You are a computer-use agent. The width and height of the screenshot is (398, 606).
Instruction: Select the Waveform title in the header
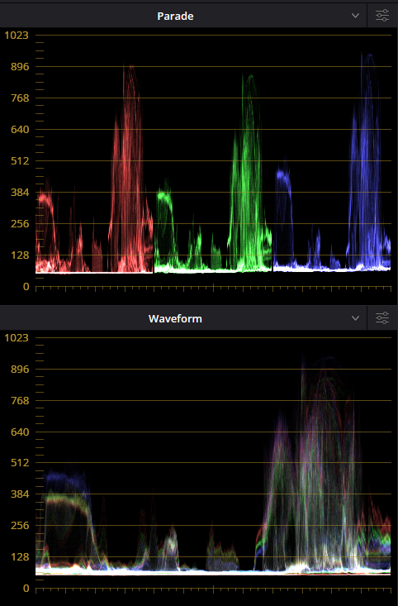(x=175, y=319)
